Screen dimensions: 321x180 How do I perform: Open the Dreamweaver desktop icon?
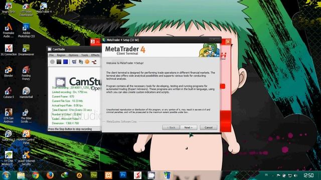[x=26, y=50]
